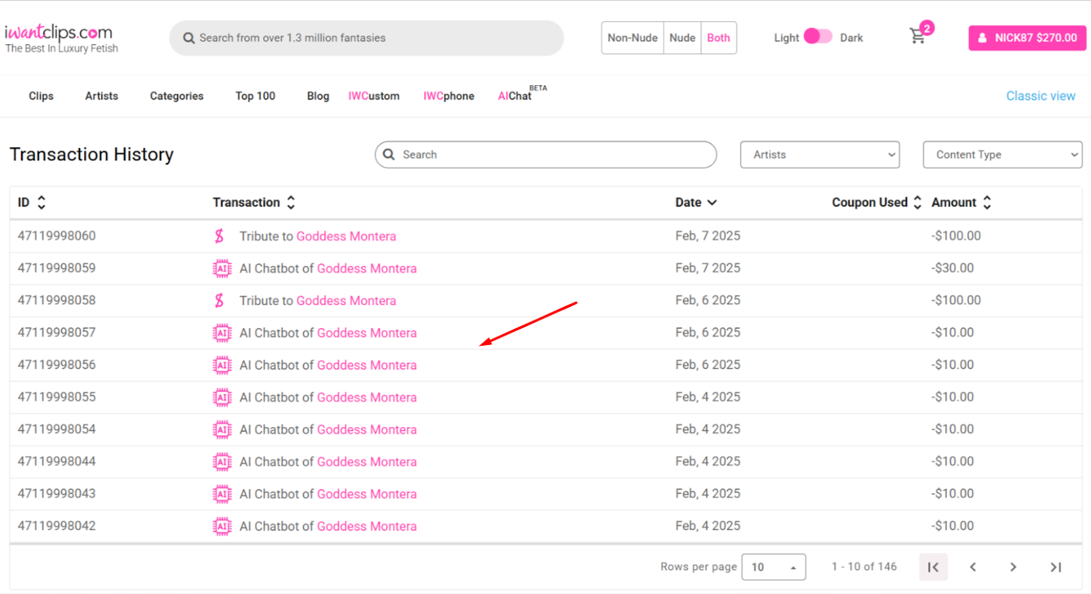Viewport: 1091px width, 594px height.
Task: Open Goddess Montera link in row 47119998042
Action: [366, 526]
